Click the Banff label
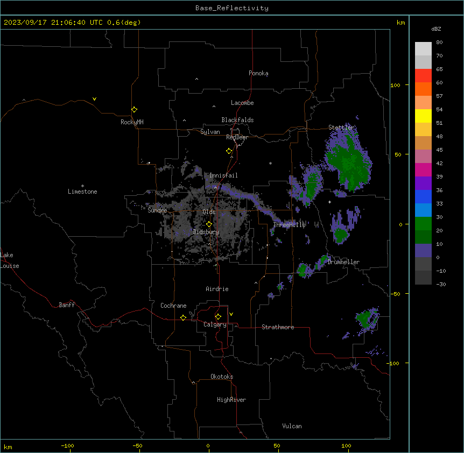Viewport: 464px width, 453px height. [67, 305]
